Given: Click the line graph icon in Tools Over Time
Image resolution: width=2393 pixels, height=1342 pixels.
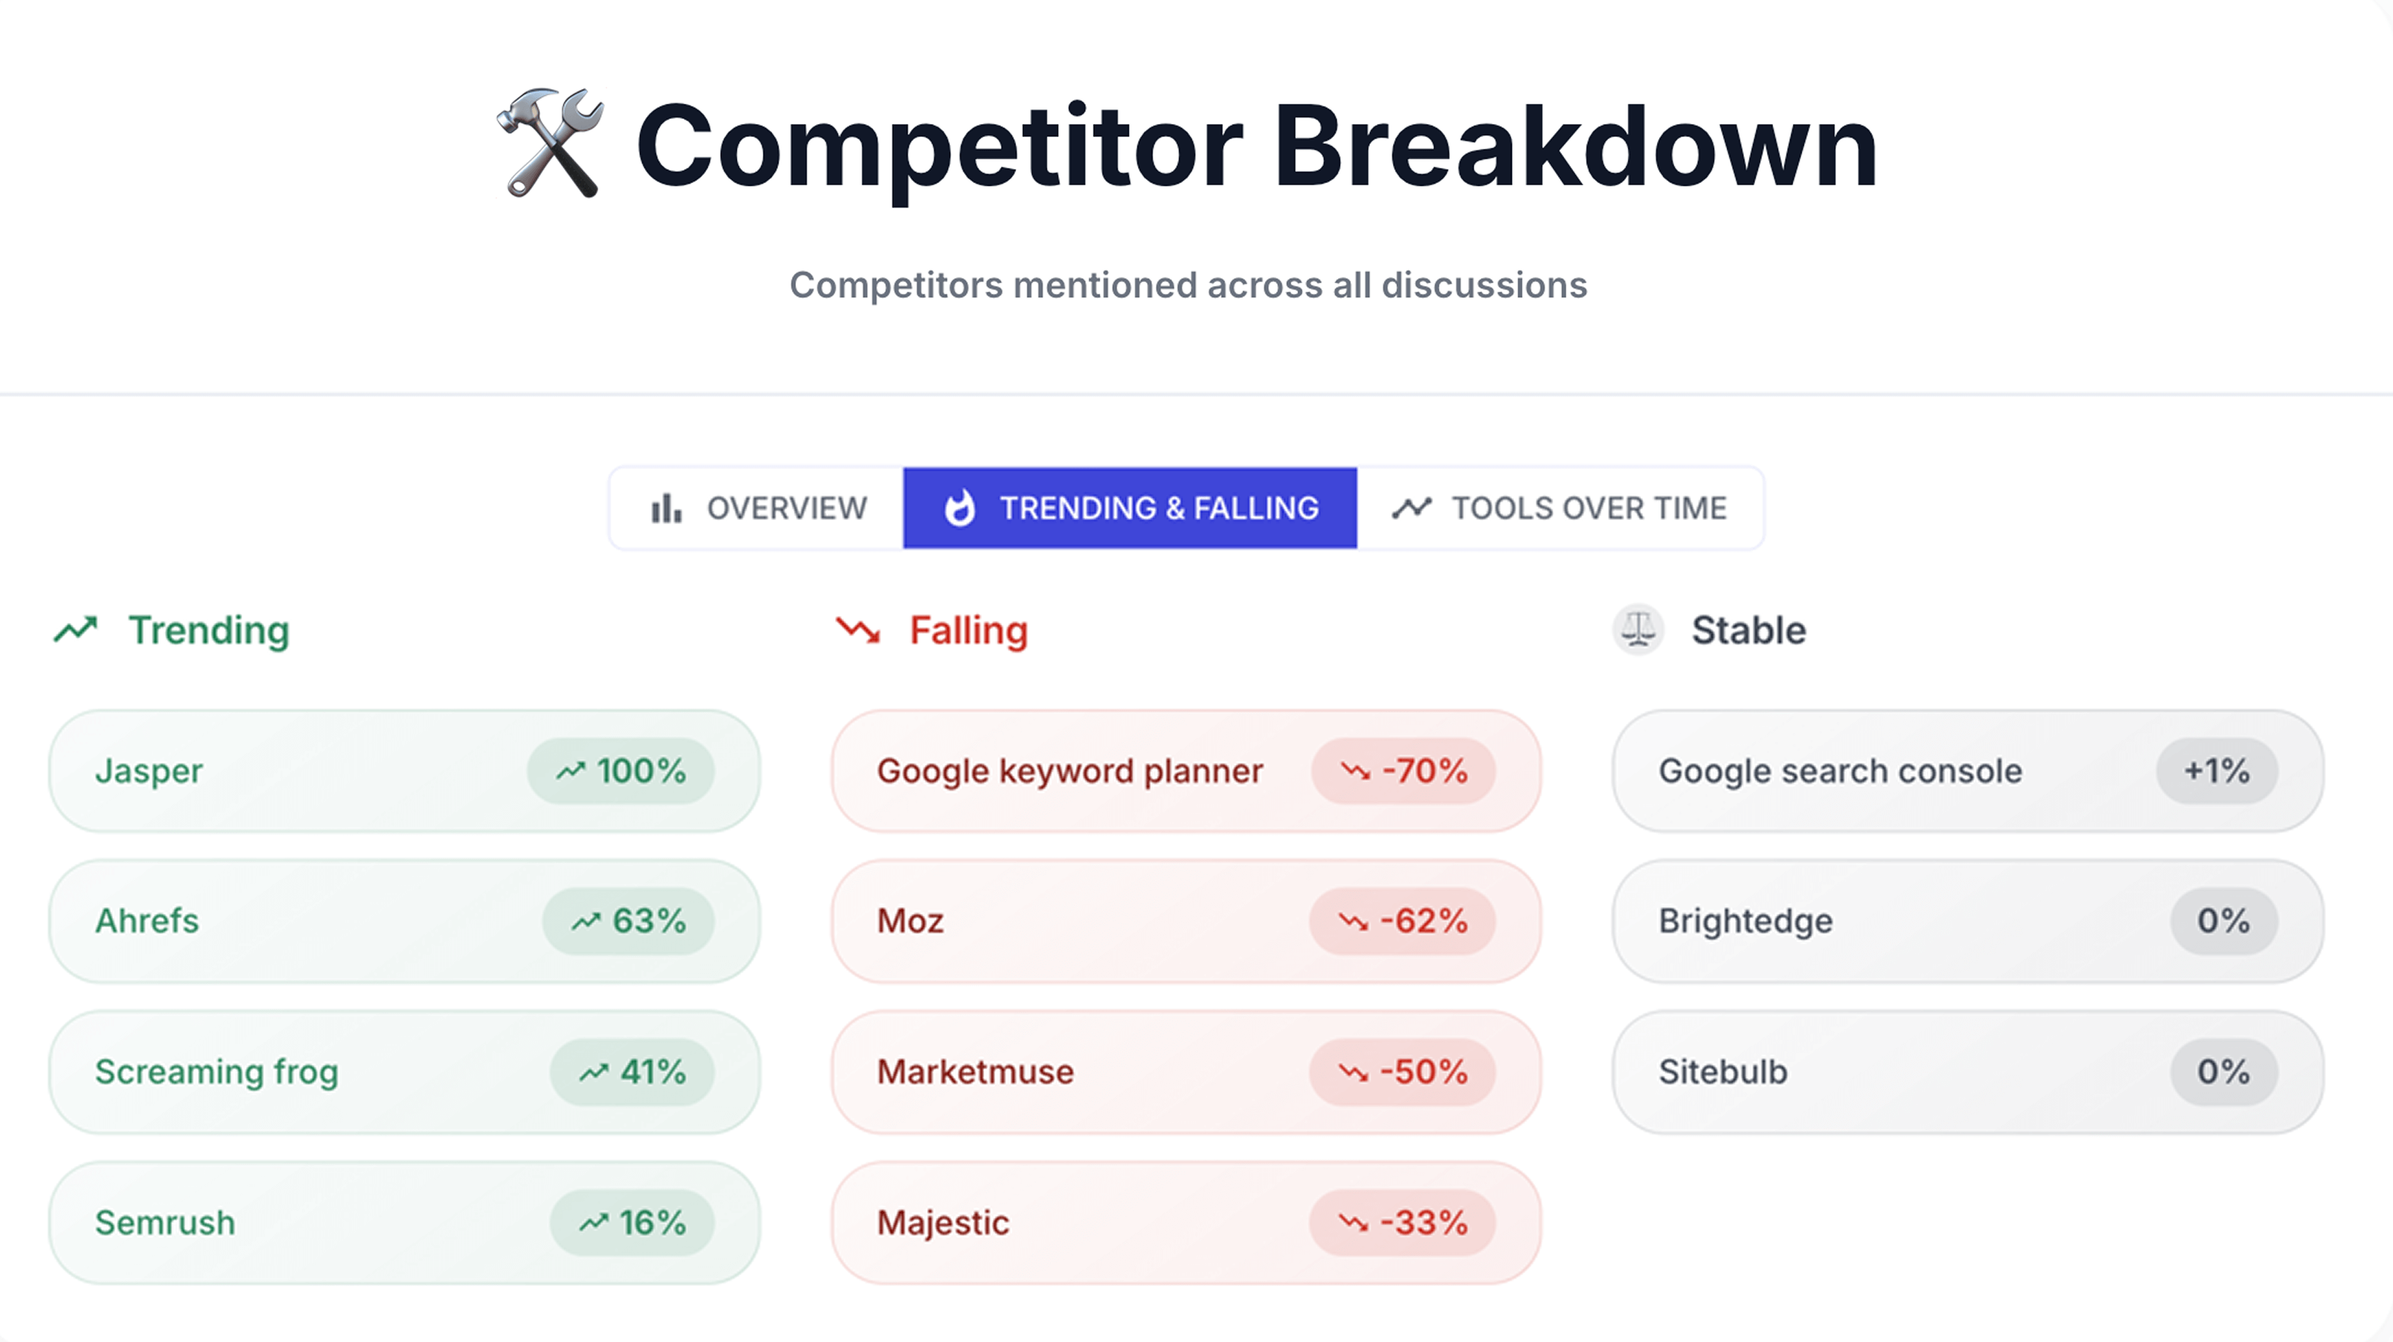Looking at the screenshot, I should (1411, 508).
